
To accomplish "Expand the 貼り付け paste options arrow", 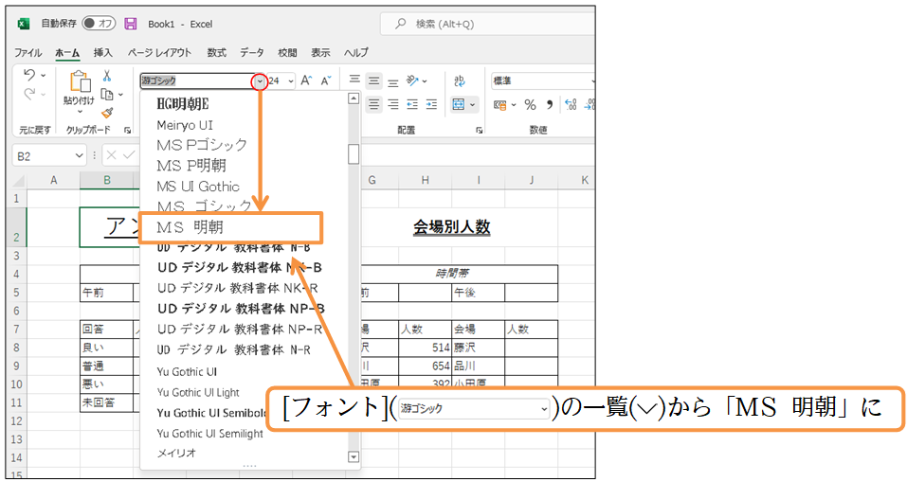I will pos(80,111).
